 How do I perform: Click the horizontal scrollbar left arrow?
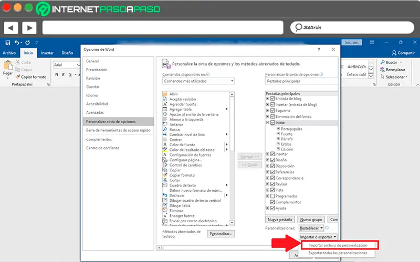coord(159,247)
